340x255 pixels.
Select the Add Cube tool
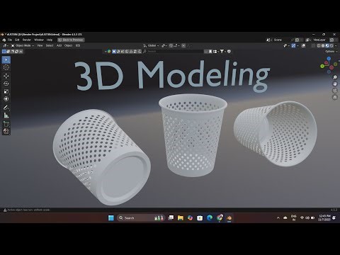click(6, 124)
